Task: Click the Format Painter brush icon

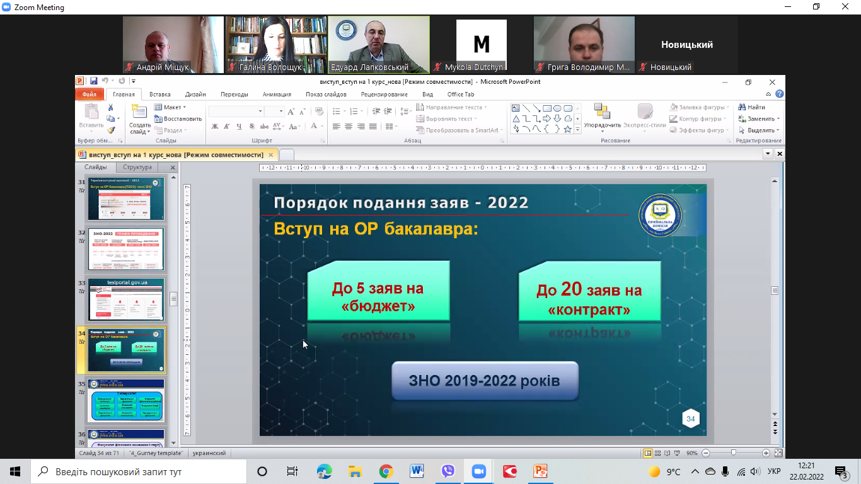Action: [111, 130]
